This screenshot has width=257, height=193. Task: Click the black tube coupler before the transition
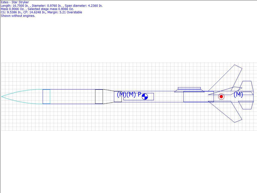pos(99,96)
